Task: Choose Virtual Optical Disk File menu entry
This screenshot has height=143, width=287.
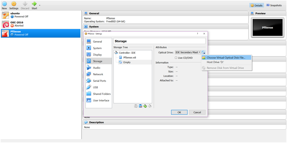Action: [x=226, y=57]
